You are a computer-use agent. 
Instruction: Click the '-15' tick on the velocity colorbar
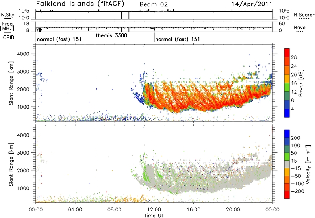pos(296,168)
